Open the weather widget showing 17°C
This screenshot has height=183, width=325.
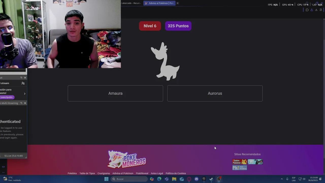pyautogui.click(x=12, y=179)
